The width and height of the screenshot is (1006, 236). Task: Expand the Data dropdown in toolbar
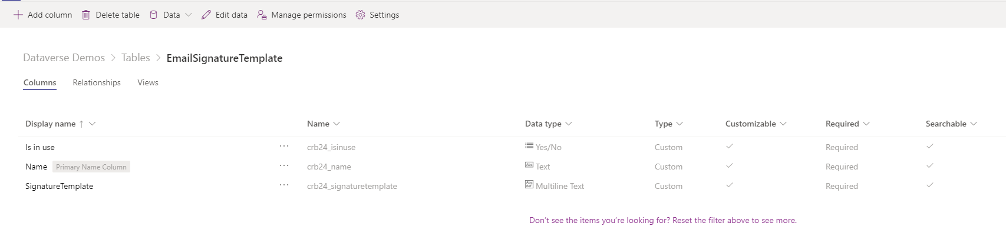(188, 15)
